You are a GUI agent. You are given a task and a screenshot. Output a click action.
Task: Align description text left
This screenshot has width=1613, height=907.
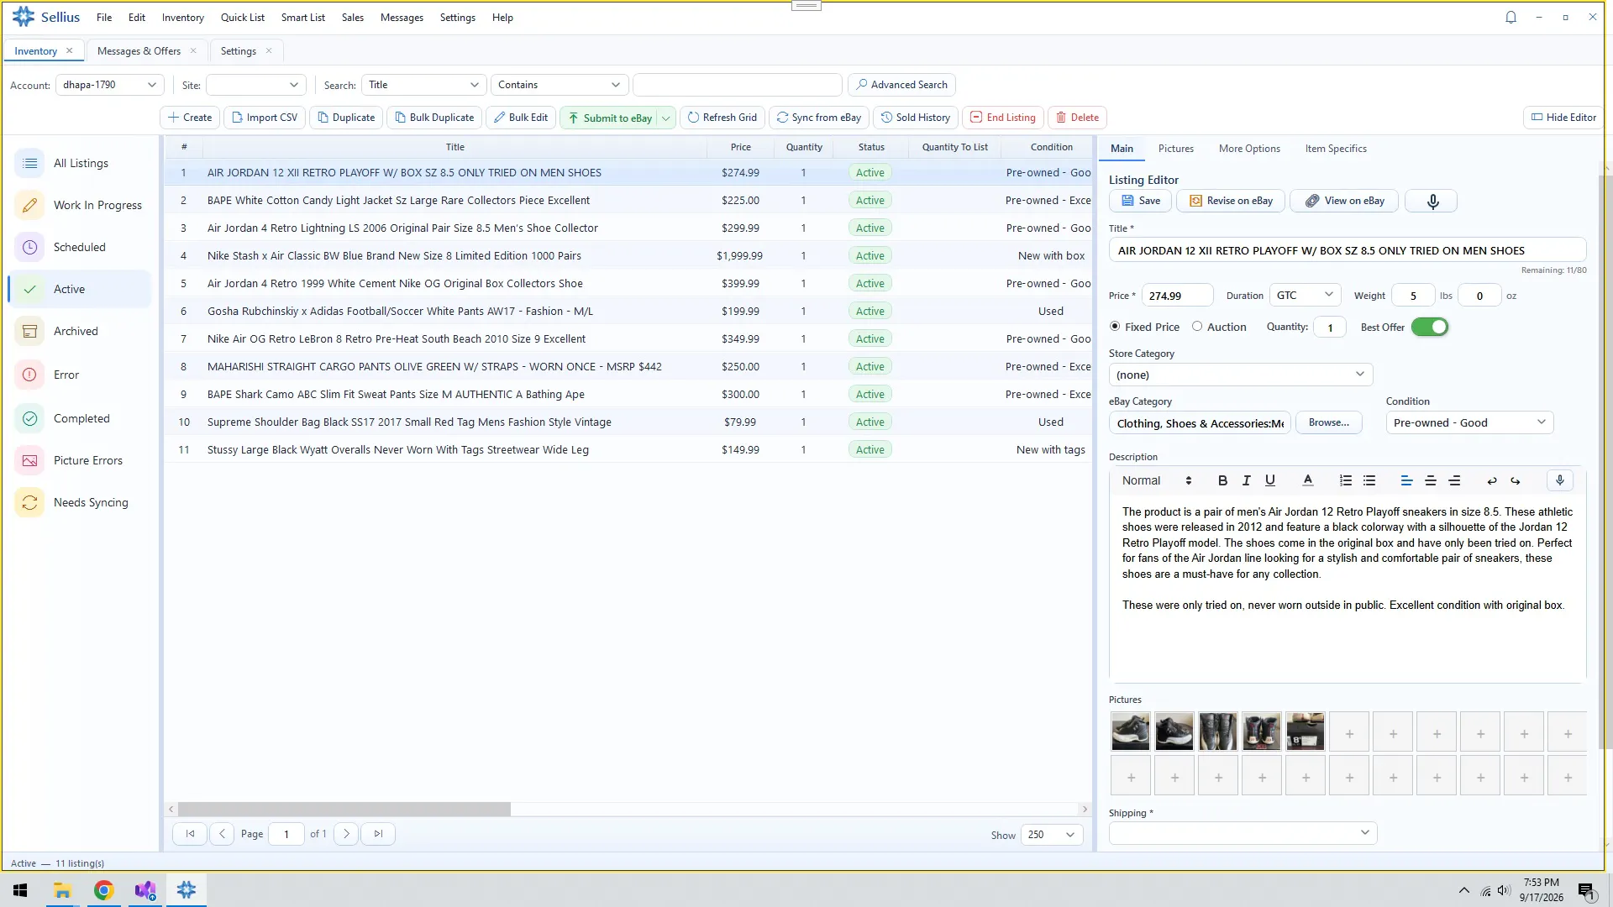pos(1406,481)
